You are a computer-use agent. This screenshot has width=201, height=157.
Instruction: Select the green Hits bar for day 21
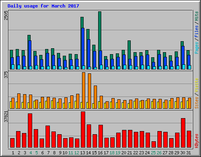point(129,50)
